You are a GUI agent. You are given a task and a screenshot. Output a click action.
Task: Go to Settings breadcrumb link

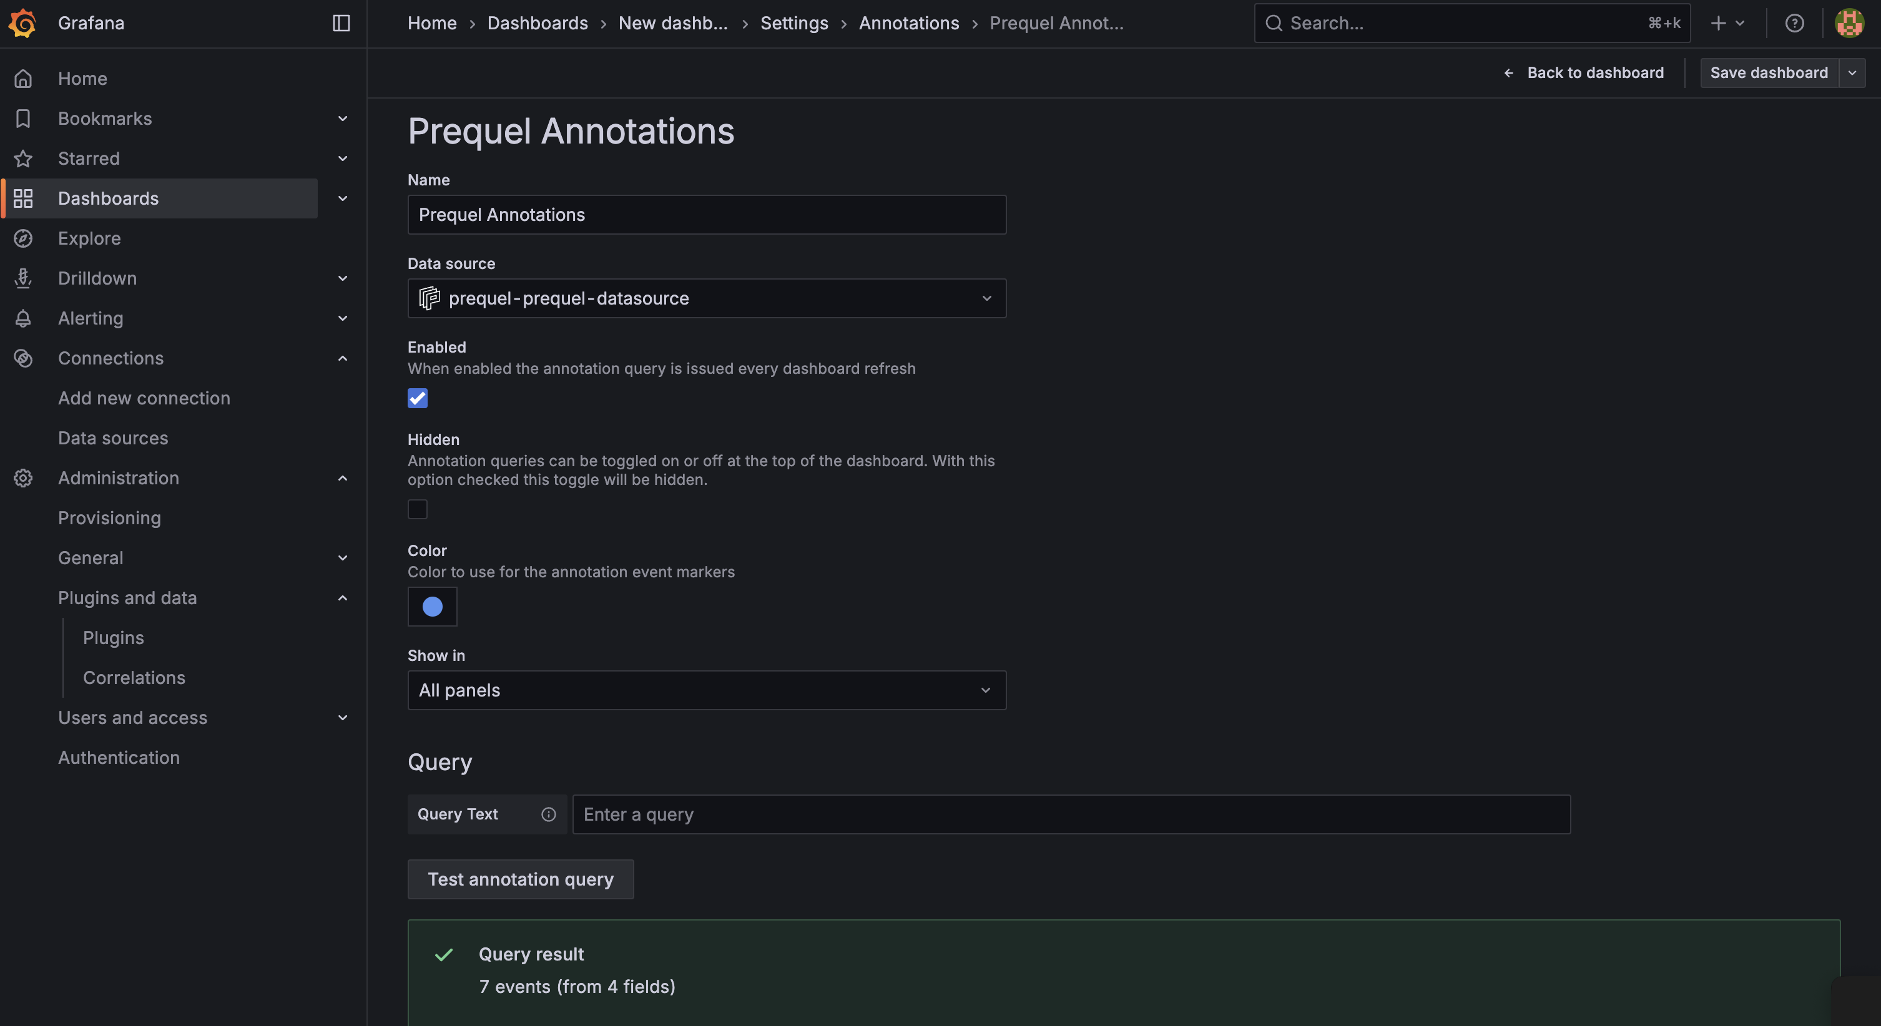tap(793, 23)
